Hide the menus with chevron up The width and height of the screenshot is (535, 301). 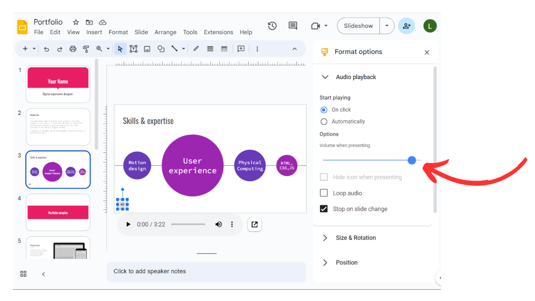(294, 49)
